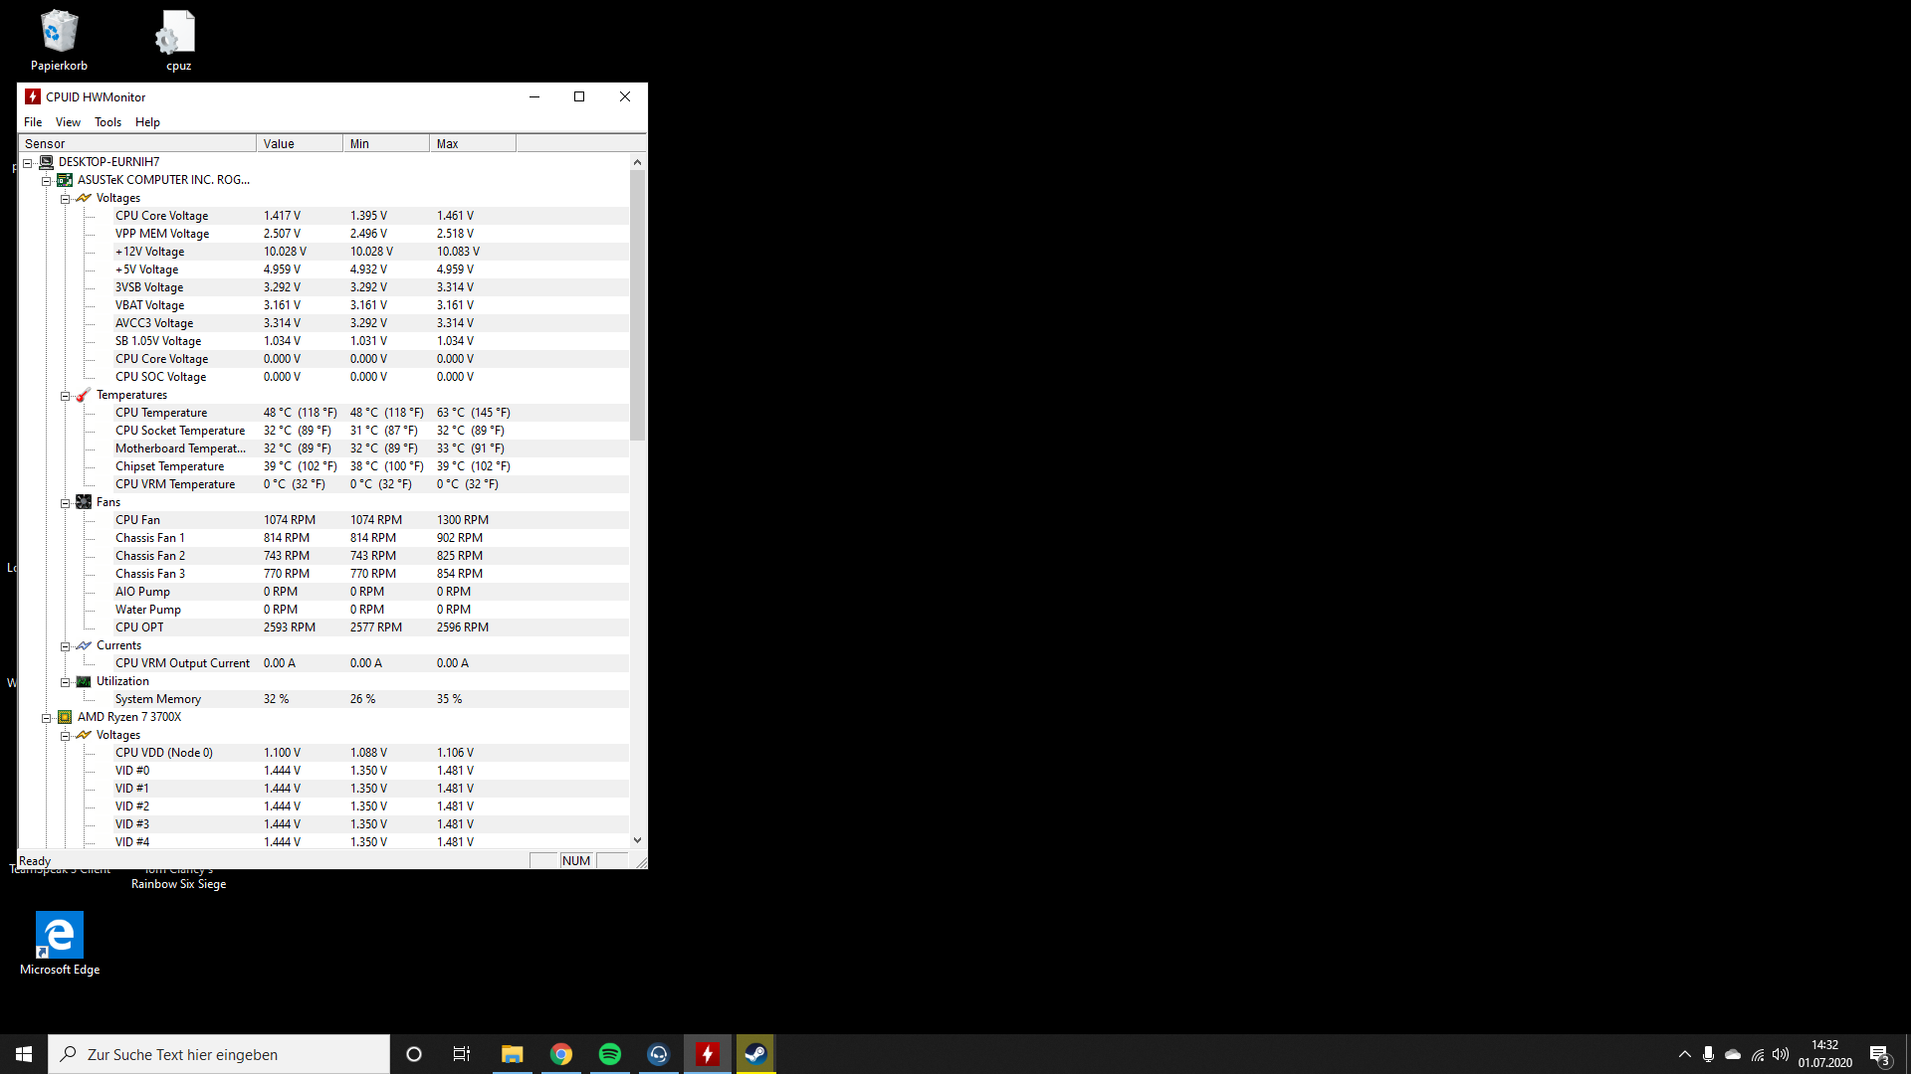Viewport: 1911px width, 1074px height.
Task: Open the Tools menu
Action: coord(107,122)
